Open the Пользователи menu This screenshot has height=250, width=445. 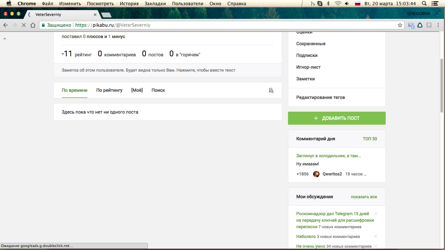[188, 4]
